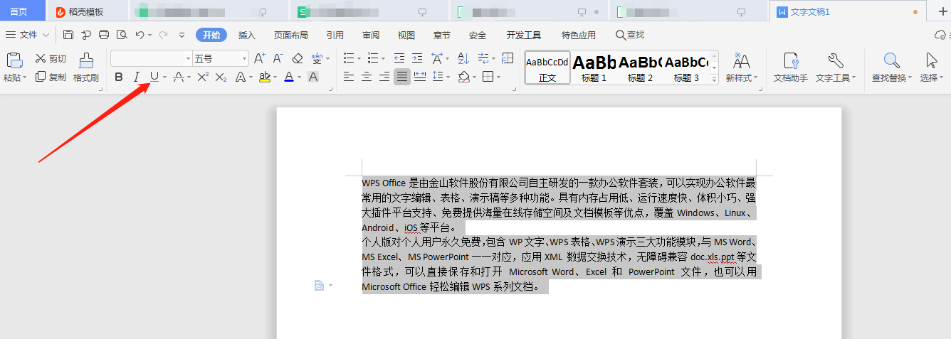Apply the 标题 1 heading style
This screenshot has width=951, height=339.
pos(594,68)
